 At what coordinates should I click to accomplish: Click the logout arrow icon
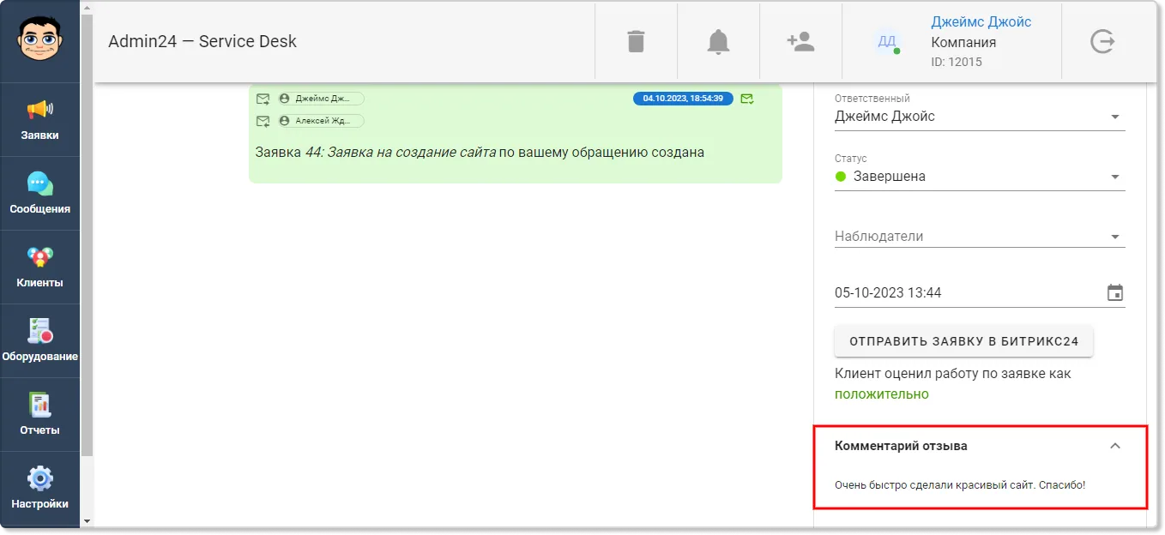pos(1102,41)
